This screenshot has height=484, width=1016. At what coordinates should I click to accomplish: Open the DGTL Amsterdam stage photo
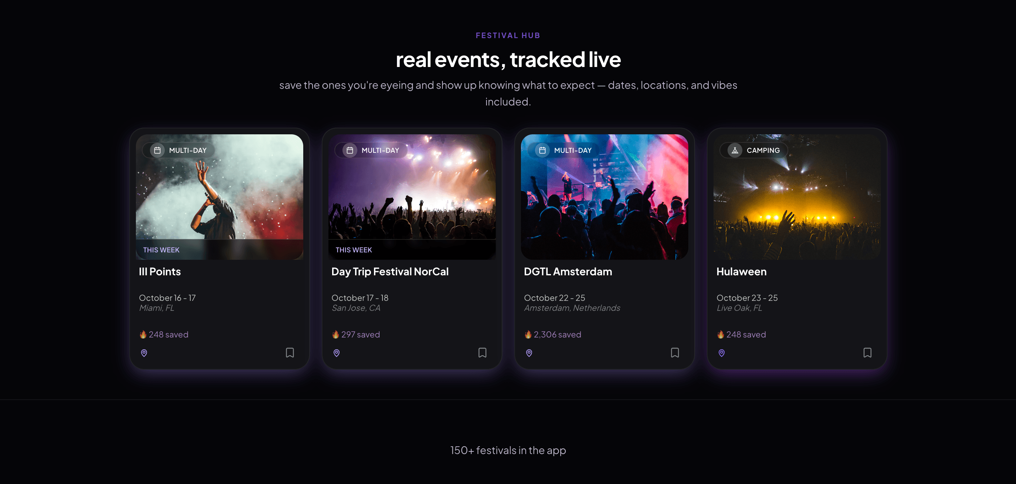(604, 197)
